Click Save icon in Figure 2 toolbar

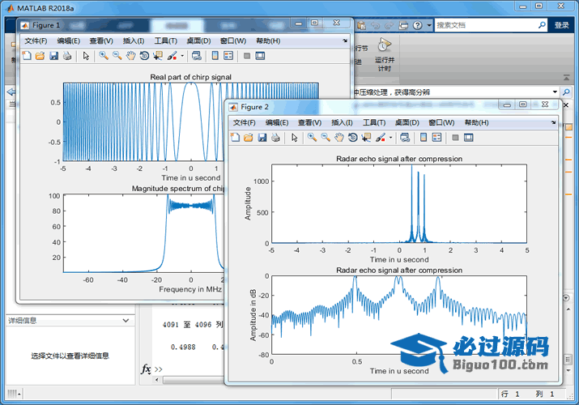262,138
